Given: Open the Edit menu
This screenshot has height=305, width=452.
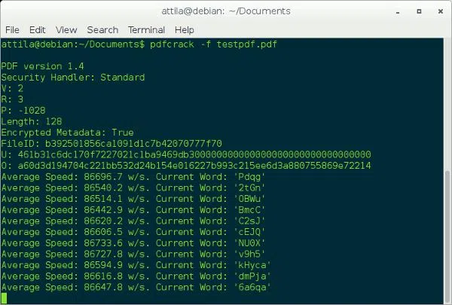Looking at the screenshot, I should click(38, 29).
